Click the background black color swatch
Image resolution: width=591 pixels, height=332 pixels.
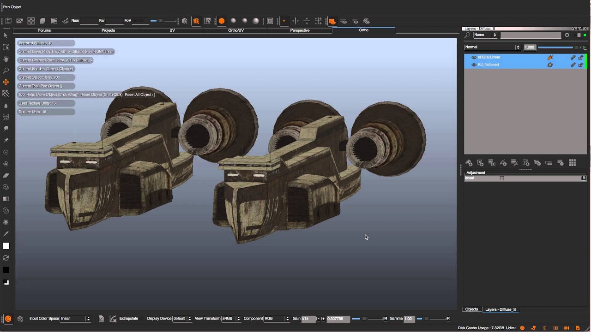pyautogui.click(x=6, y=270)
